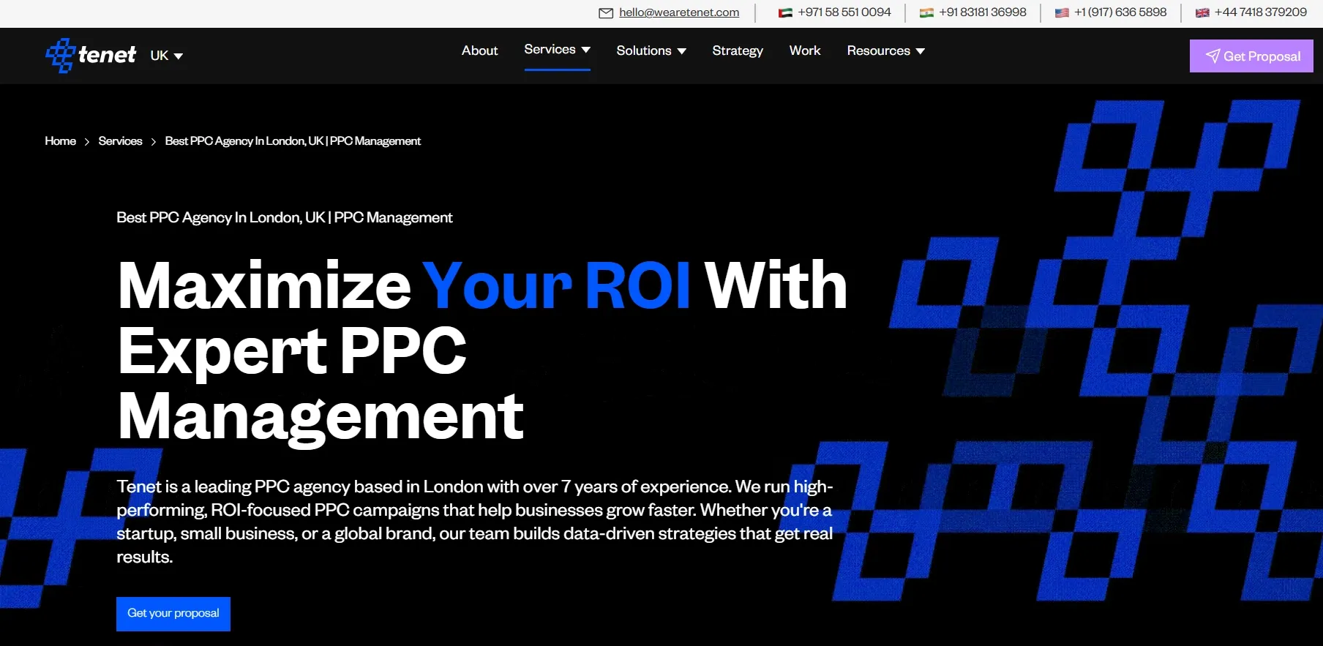Click the paper plane icon in Get Proposal

[x=1213, y=56]
